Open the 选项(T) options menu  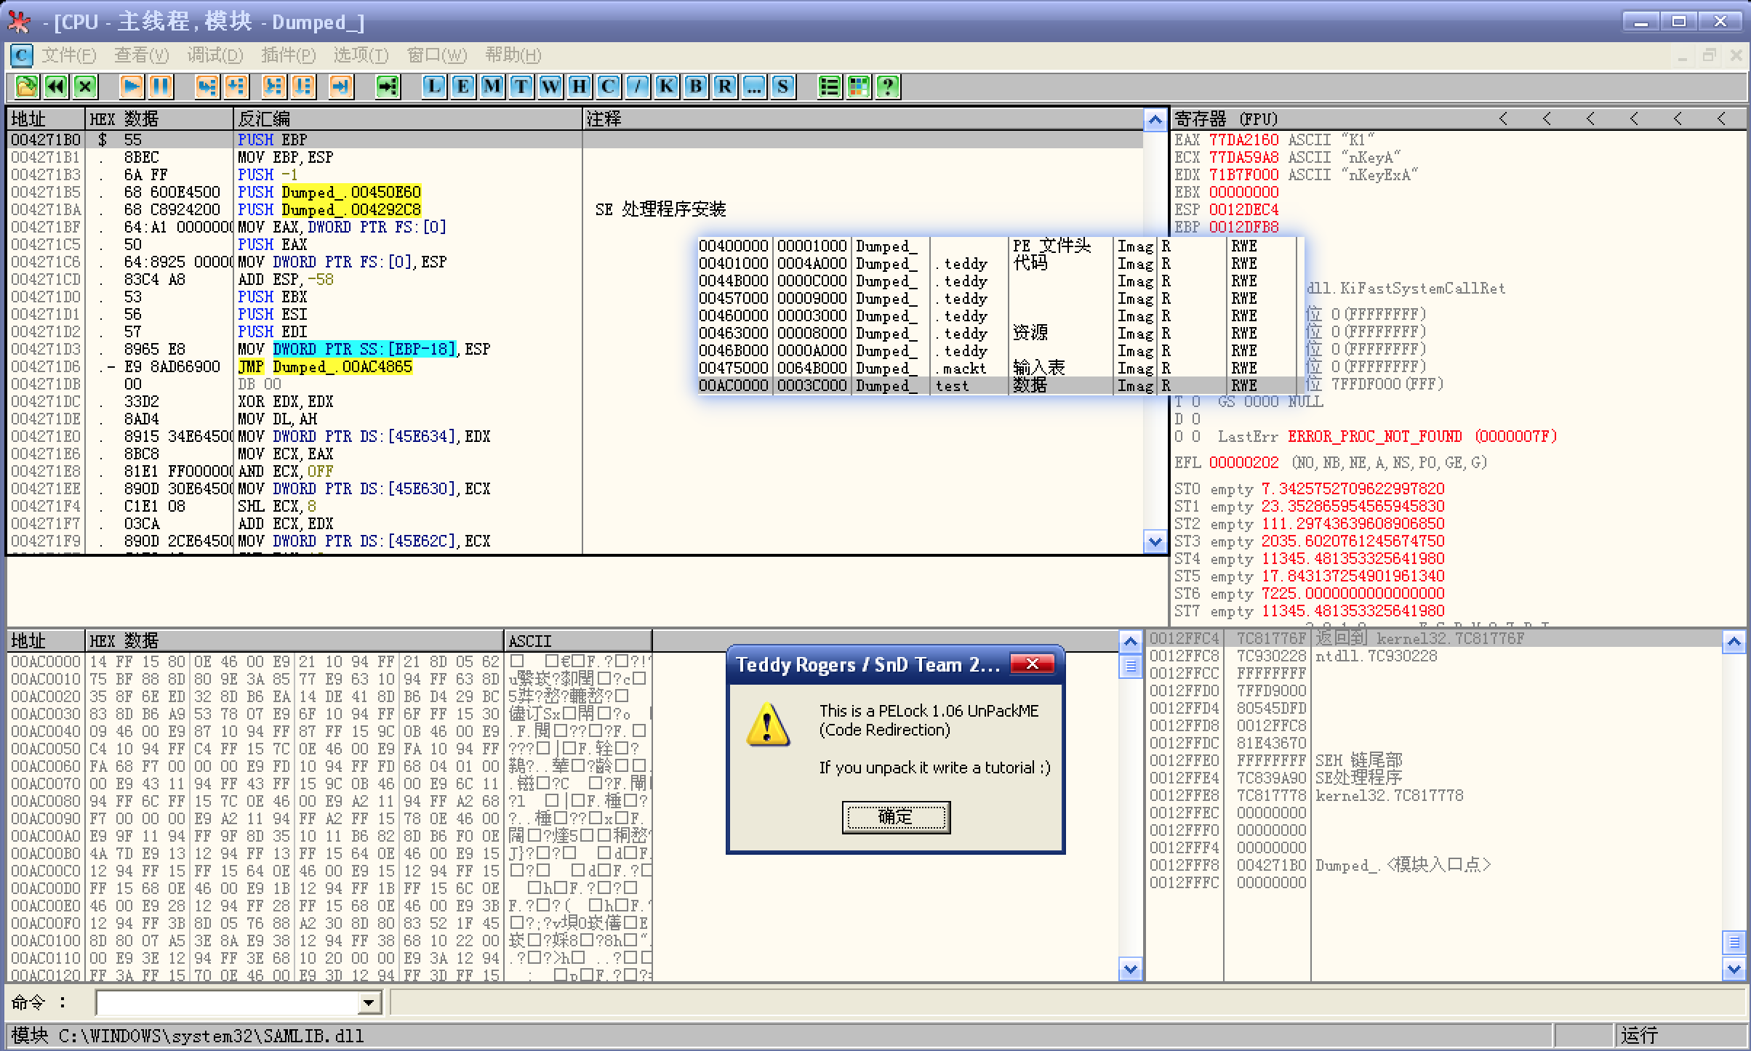[361, 55]
